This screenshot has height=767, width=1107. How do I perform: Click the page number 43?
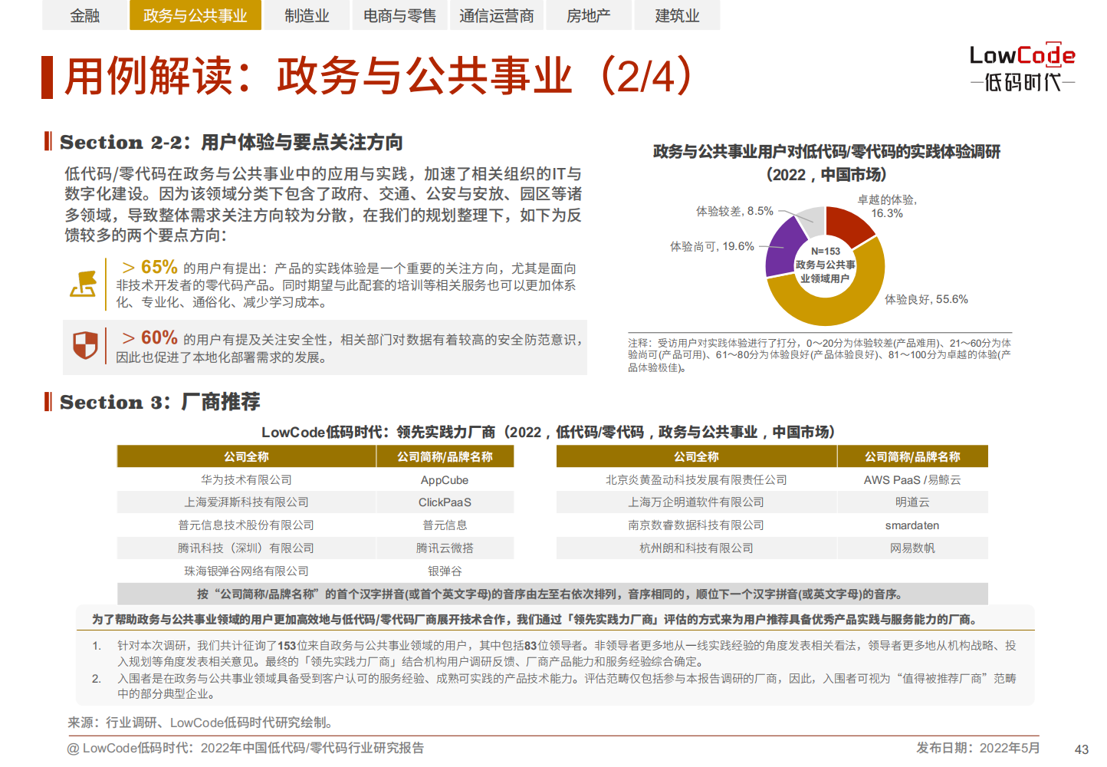pos(1082,749)
